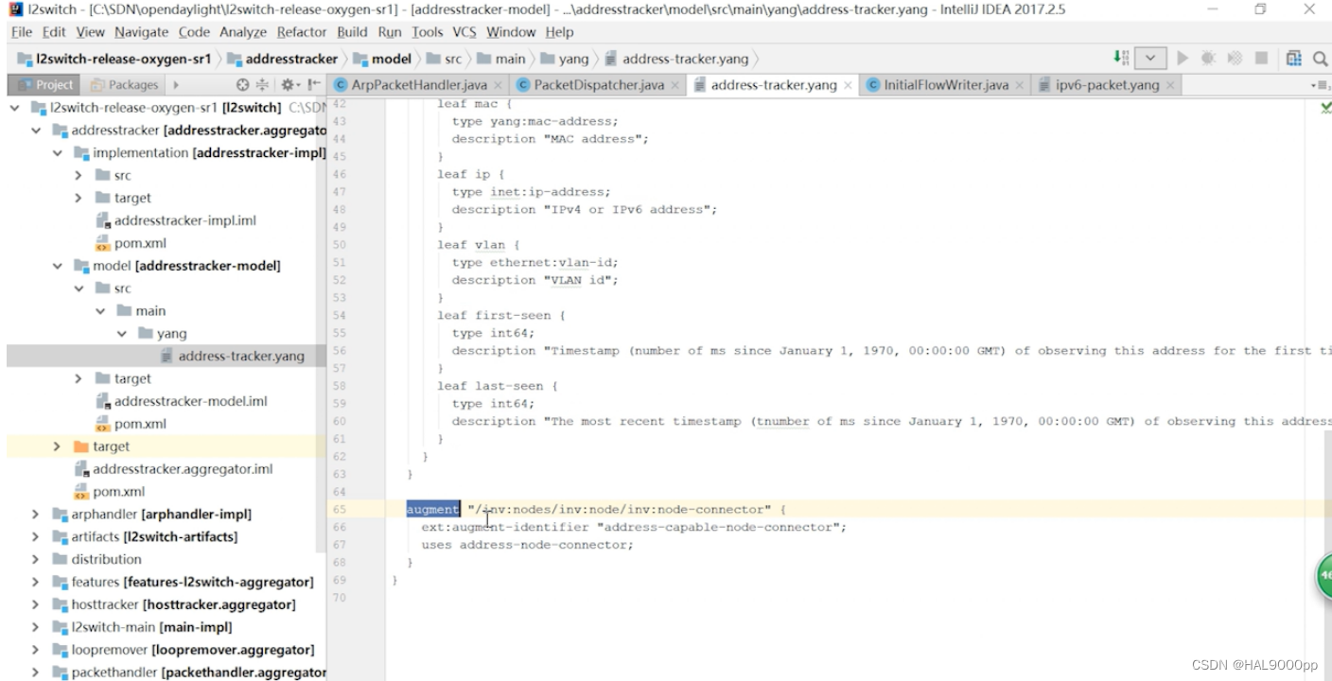Close the ipv6-packet.yang tab

point(1170,85)
